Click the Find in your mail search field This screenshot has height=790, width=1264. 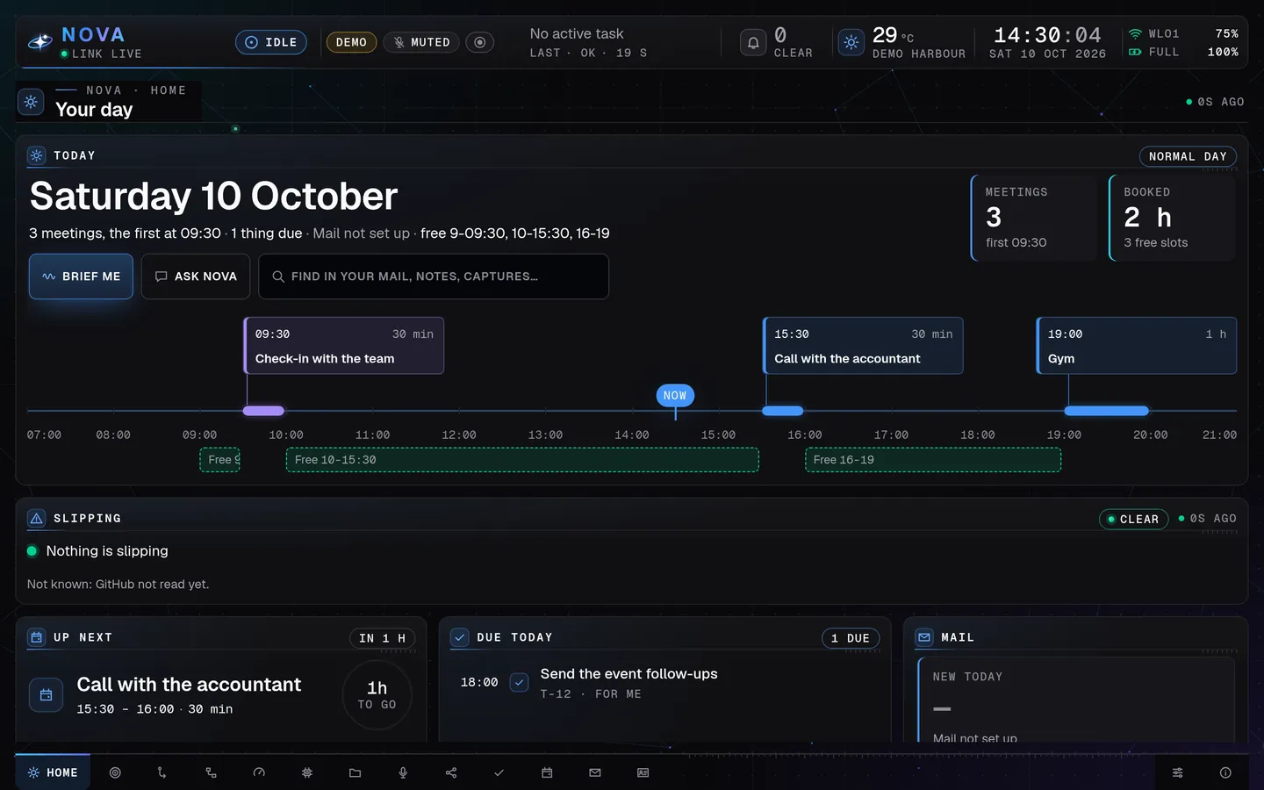[x=434, y=276]
